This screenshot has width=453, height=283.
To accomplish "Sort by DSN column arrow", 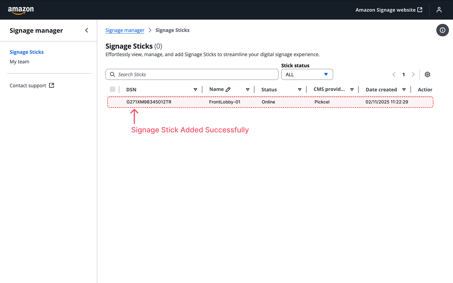I will pos(195,90).
